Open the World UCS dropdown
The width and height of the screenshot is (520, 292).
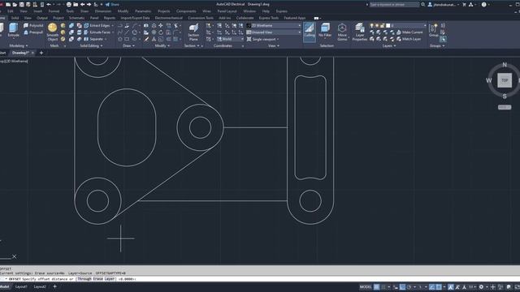pos(230,39)
